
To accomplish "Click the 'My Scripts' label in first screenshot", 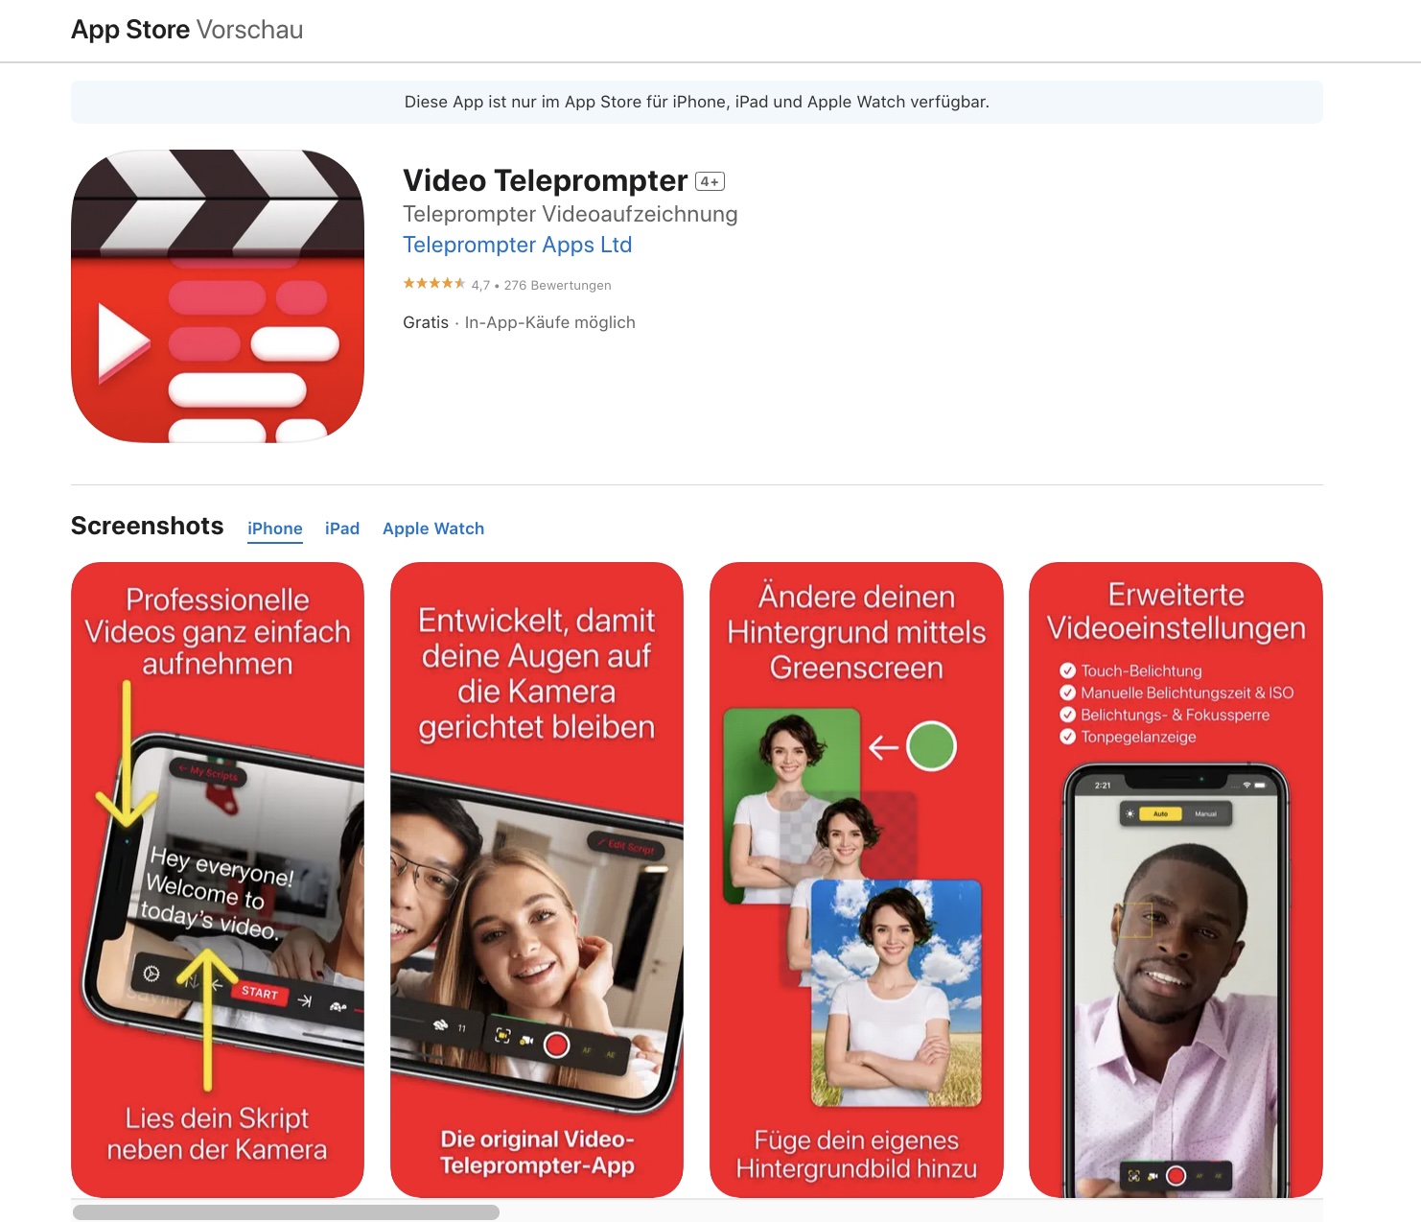I will (x=208, y=772).
